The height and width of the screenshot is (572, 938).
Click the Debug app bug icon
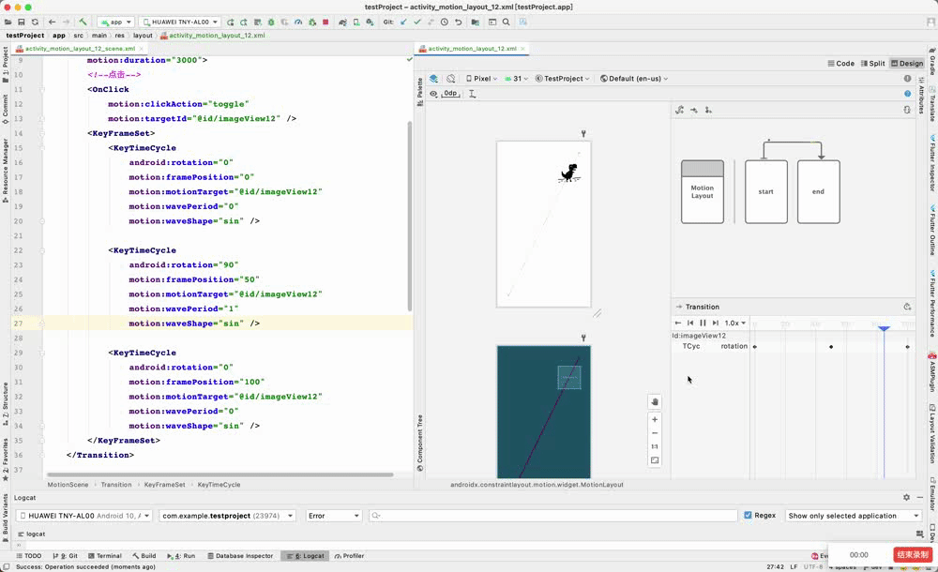click(271, 23)
